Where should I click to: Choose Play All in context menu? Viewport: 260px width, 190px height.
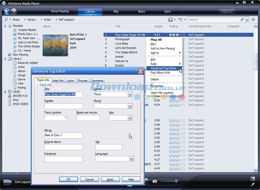pos(164,40)
